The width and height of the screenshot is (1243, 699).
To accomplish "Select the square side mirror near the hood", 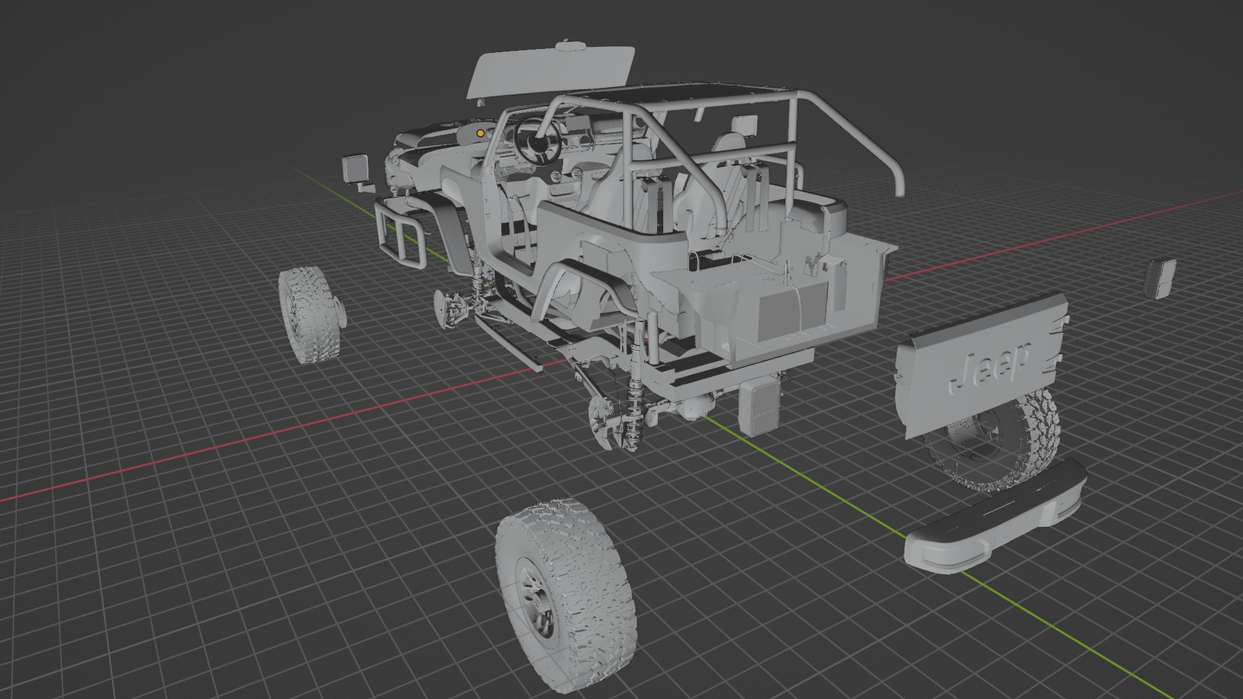I will [355, 169].
